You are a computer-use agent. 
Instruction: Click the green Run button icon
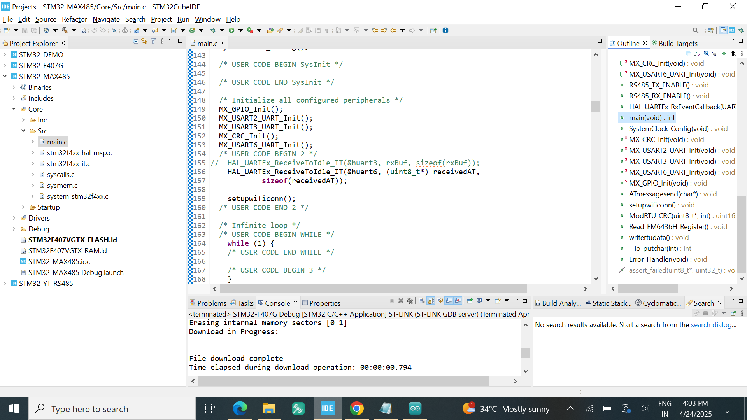coord(231,30)
